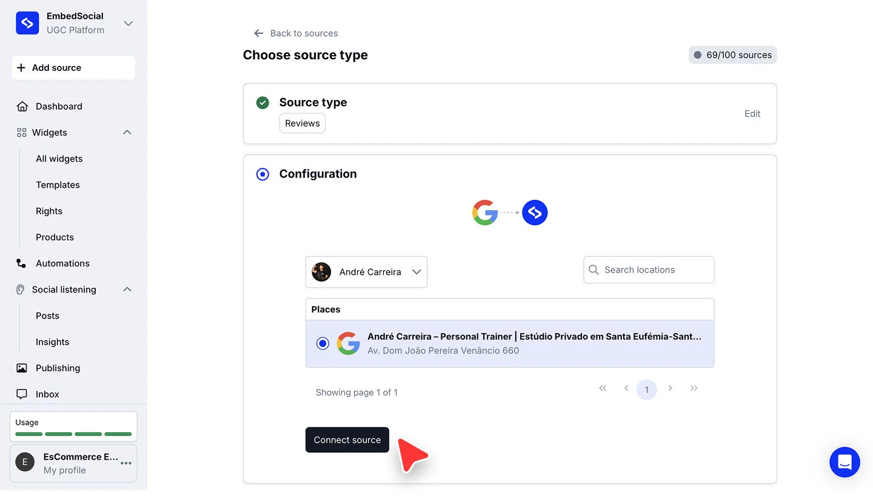
Task: Click the E profile avatar
Action: pyautogui.click(x=25, y=463)
